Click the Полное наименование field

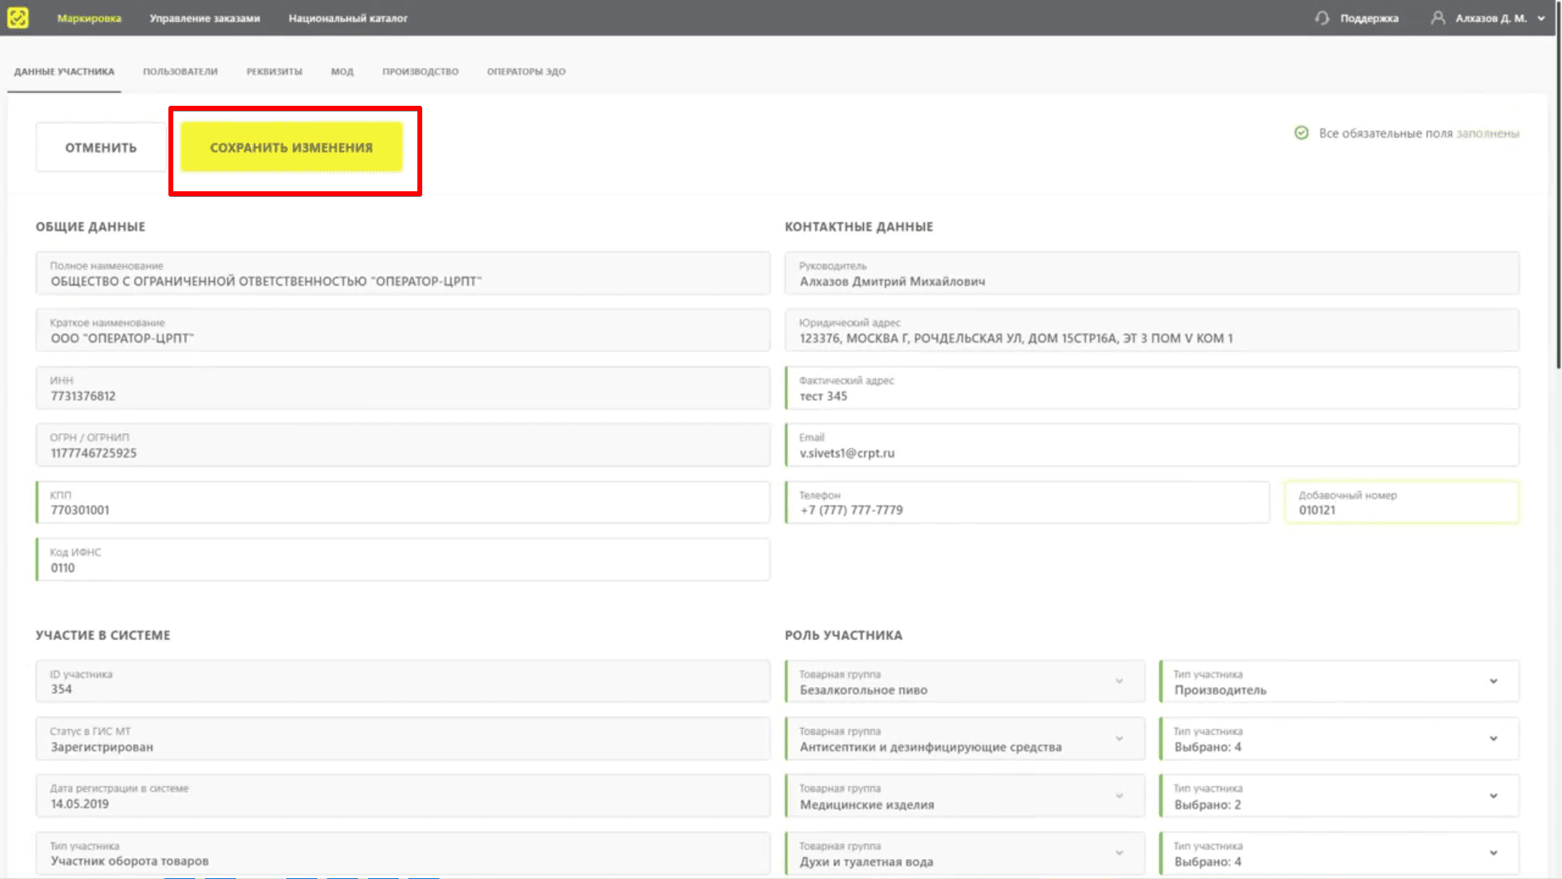pyautogui.click(x=403, y=273)
